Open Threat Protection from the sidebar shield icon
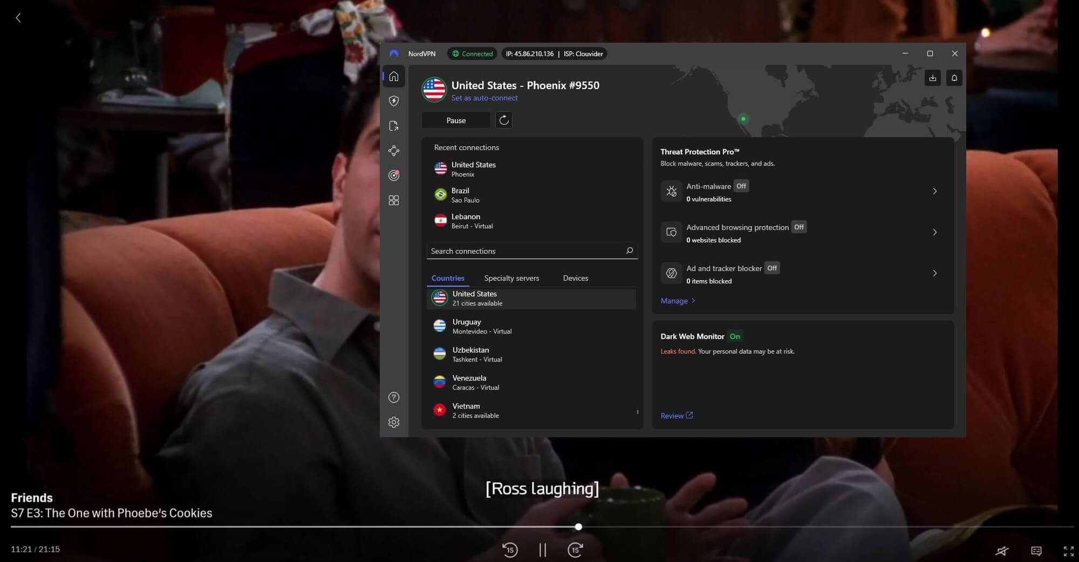This screenshot has height=562, width=1079. point(394,101)
